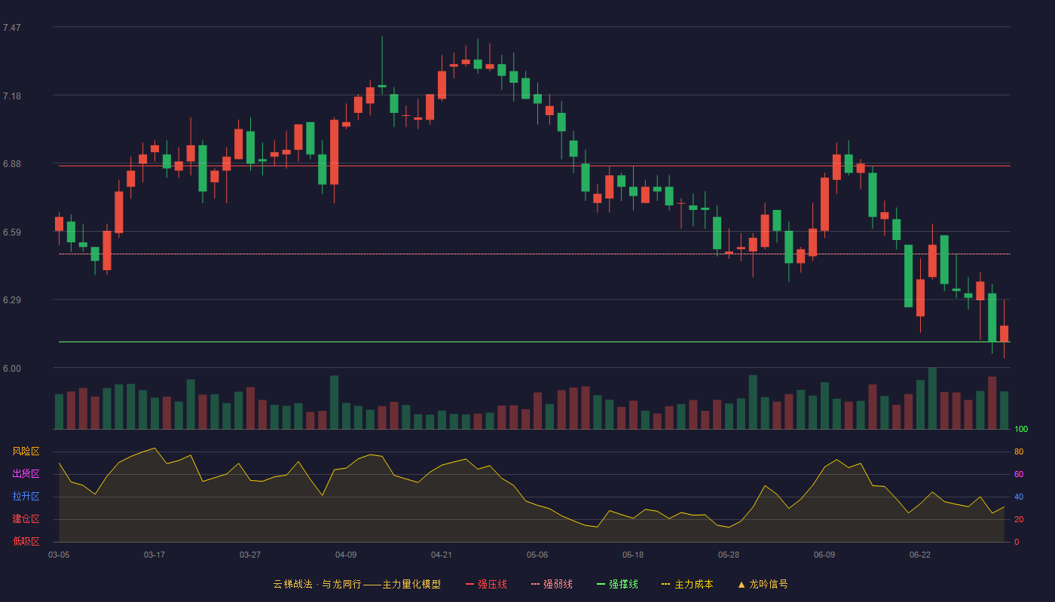The image size is (1055, 602).
Task: Click the green 100 indicator axis value
Action: [x=1021, y=430]
